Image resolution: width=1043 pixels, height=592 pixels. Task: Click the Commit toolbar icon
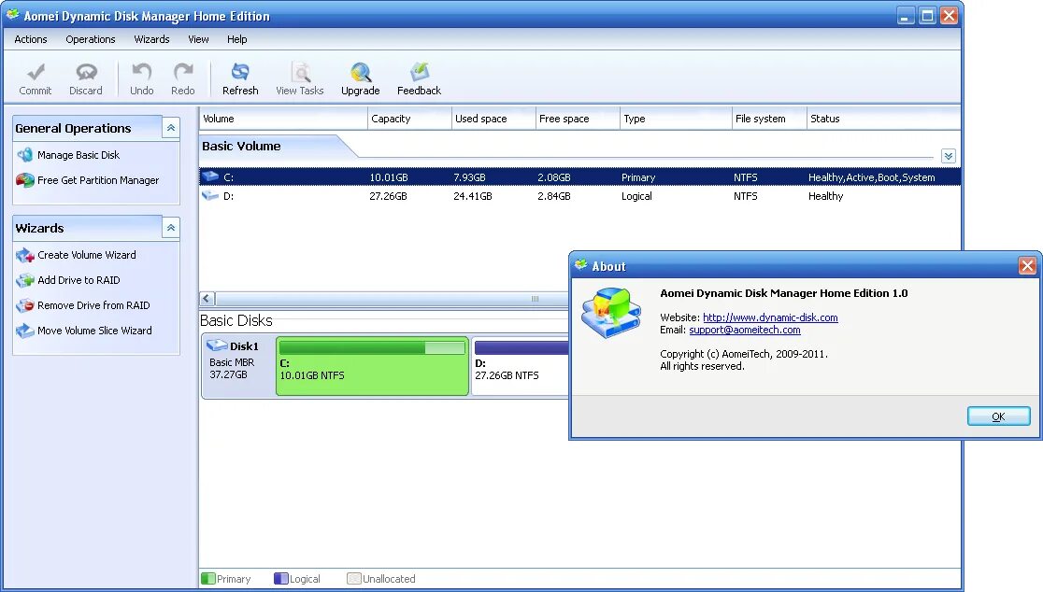pyautogui.click(x=36, y=72)
